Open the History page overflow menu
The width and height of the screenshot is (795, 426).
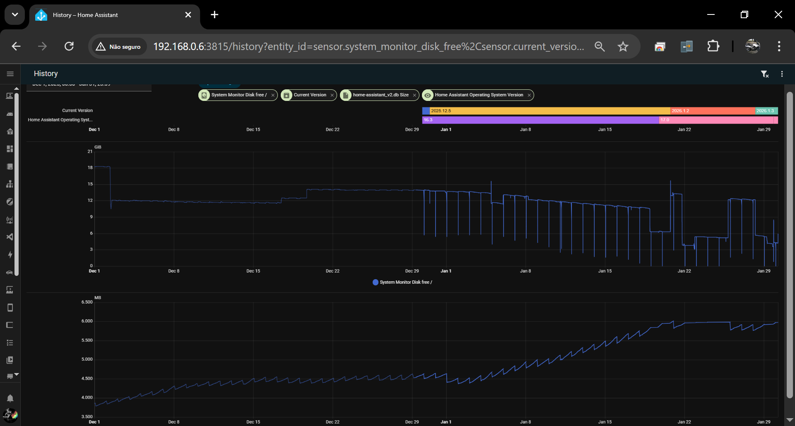[782, 74]
